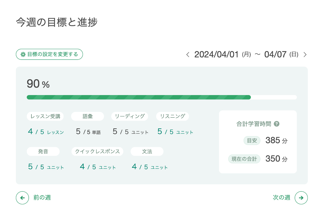This screenshot has width=324, height=216.
Task: Click the left chevron beside the date range
Action: point(188,55)
